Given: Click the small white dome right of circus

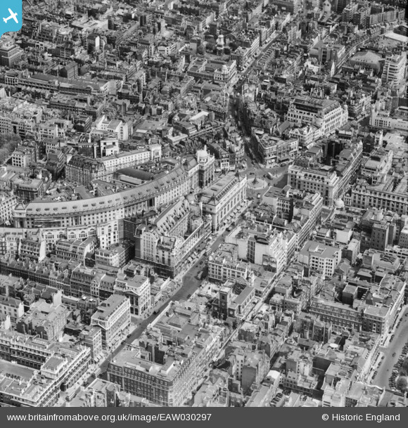Looking at the screenshot, I should [339, 203].
